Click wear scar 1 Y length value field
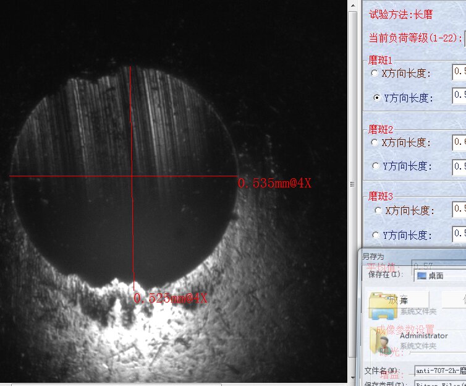The image size is (466, 386). [x=459, y=96]
